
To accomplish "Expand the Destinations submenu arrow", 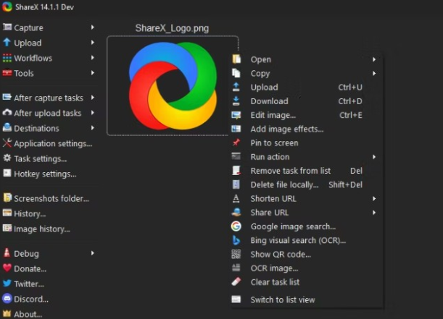I will pyautogui.click(x=92, y=128).
